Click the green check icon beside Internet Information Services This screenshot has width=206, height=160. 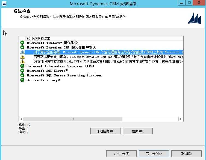click(x=22, y=66)
